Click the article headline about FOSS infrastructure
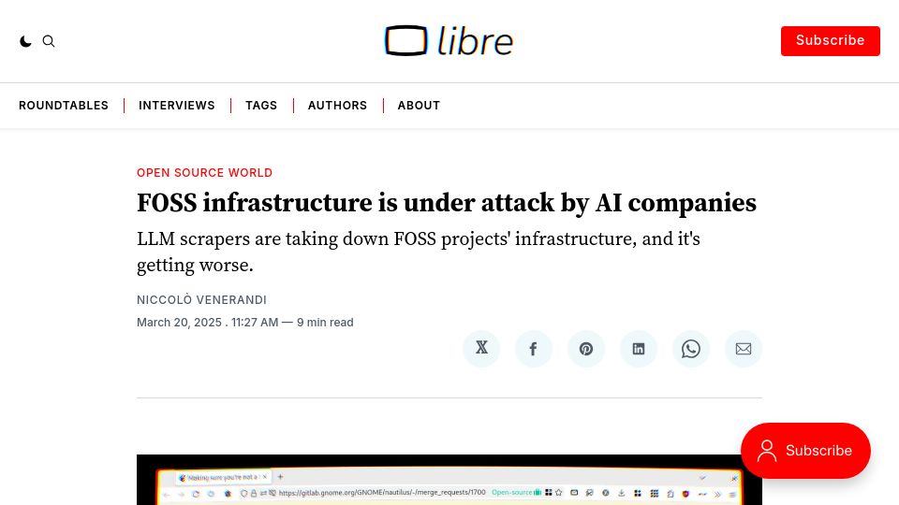Image resolution: width=899 pixels, height=505 pixels. [447, 203]
